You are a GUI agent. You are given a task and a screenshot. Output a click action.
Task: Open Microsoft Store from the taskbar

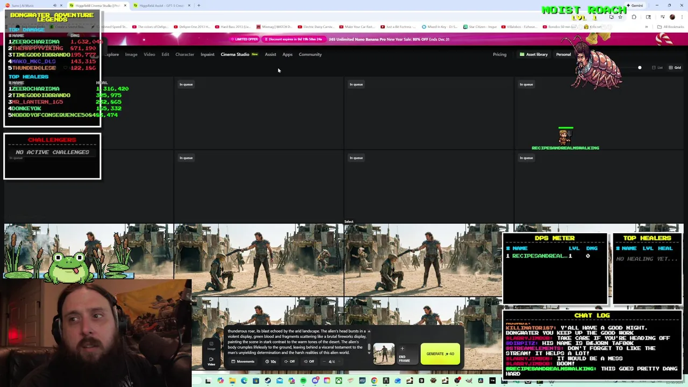pyautogui.click(x=256, y=381)
